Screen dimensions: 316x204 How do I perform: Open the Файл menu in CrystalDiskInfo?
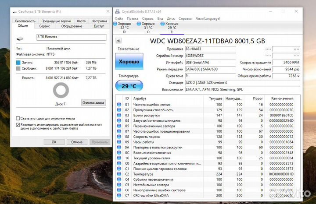point(118,18)
